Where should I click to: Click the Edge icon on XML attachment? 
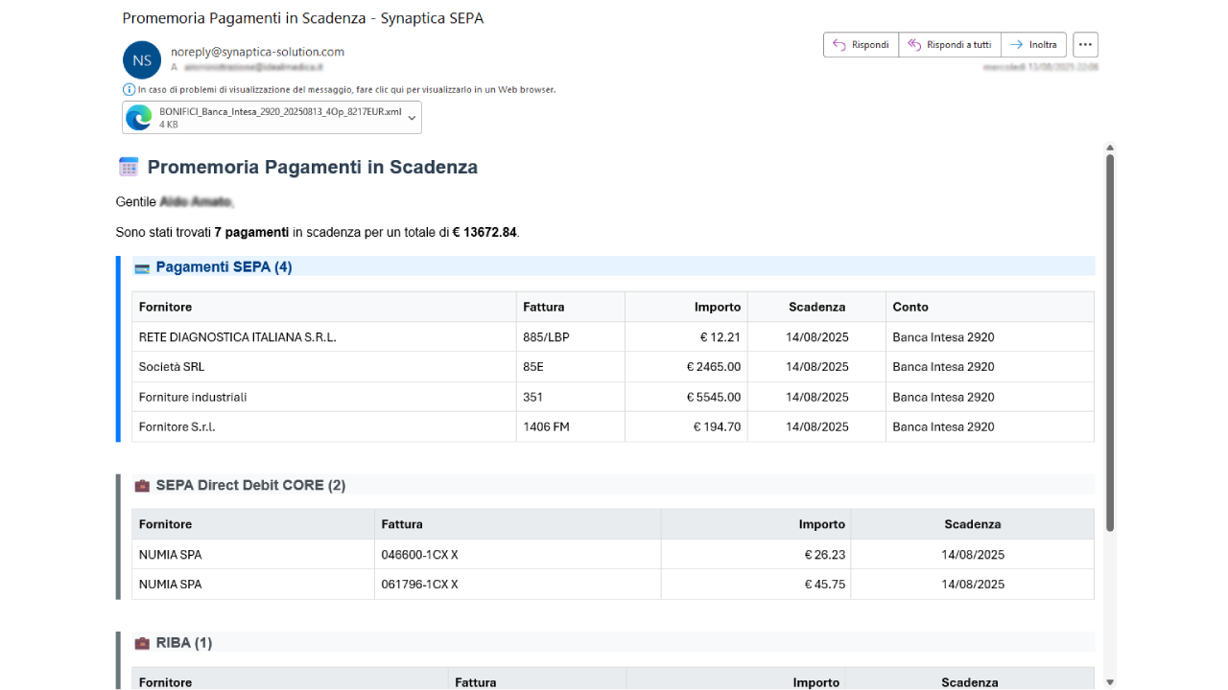[140, 117]
